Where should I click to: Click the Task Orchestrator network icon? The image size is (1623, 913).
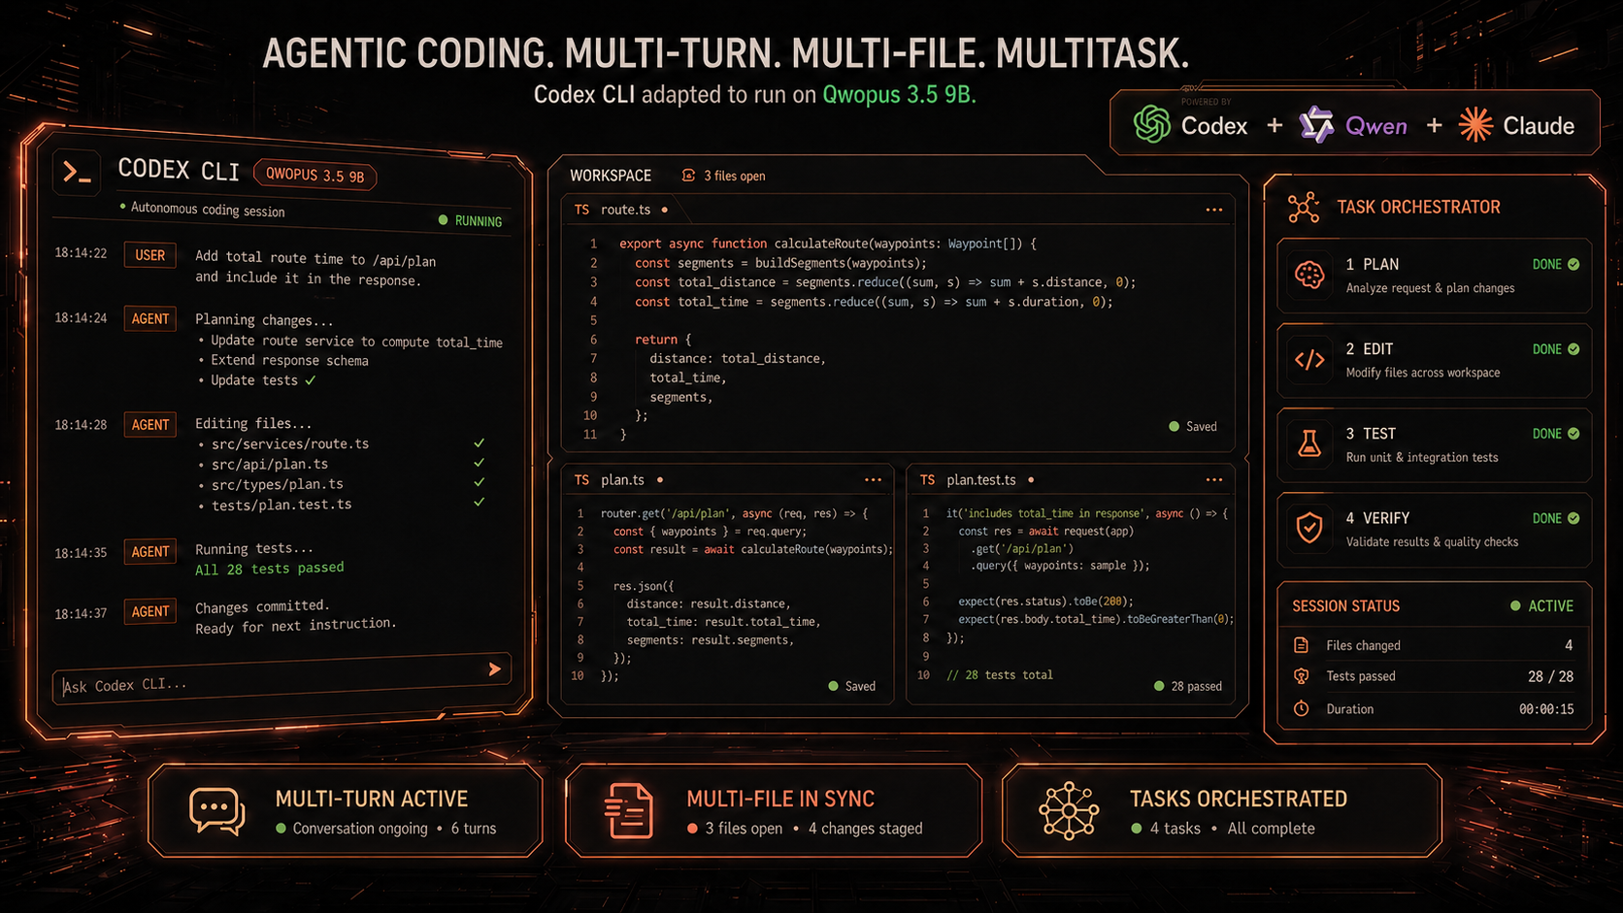click(1304, 207)
